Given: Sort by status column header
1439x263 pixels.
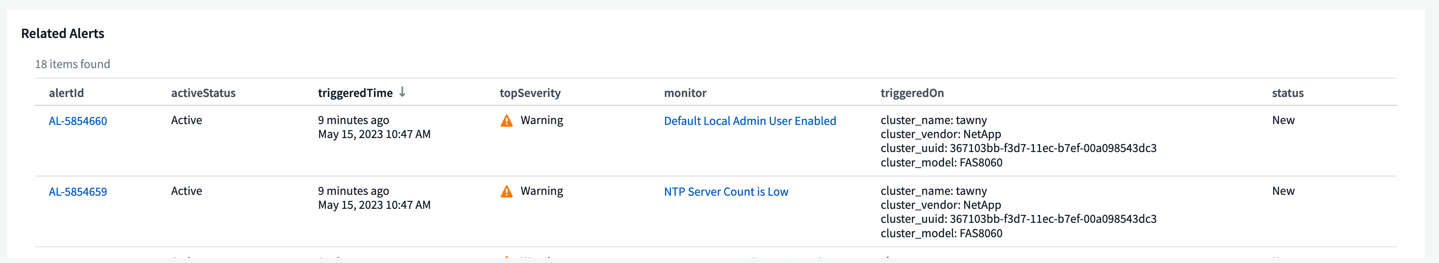Looking at the screenshot, I should pyautogui.click(x=1287, y=93).
